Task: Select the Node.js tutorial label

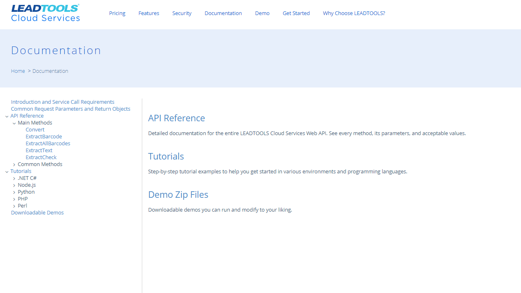Action: [27, 185]
